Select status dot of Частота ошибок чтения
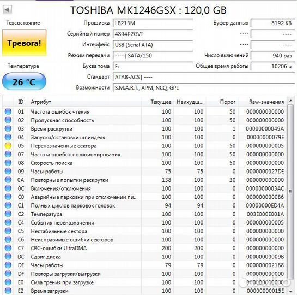The width and height of the screenshot is (297, 295). [8, 111]
